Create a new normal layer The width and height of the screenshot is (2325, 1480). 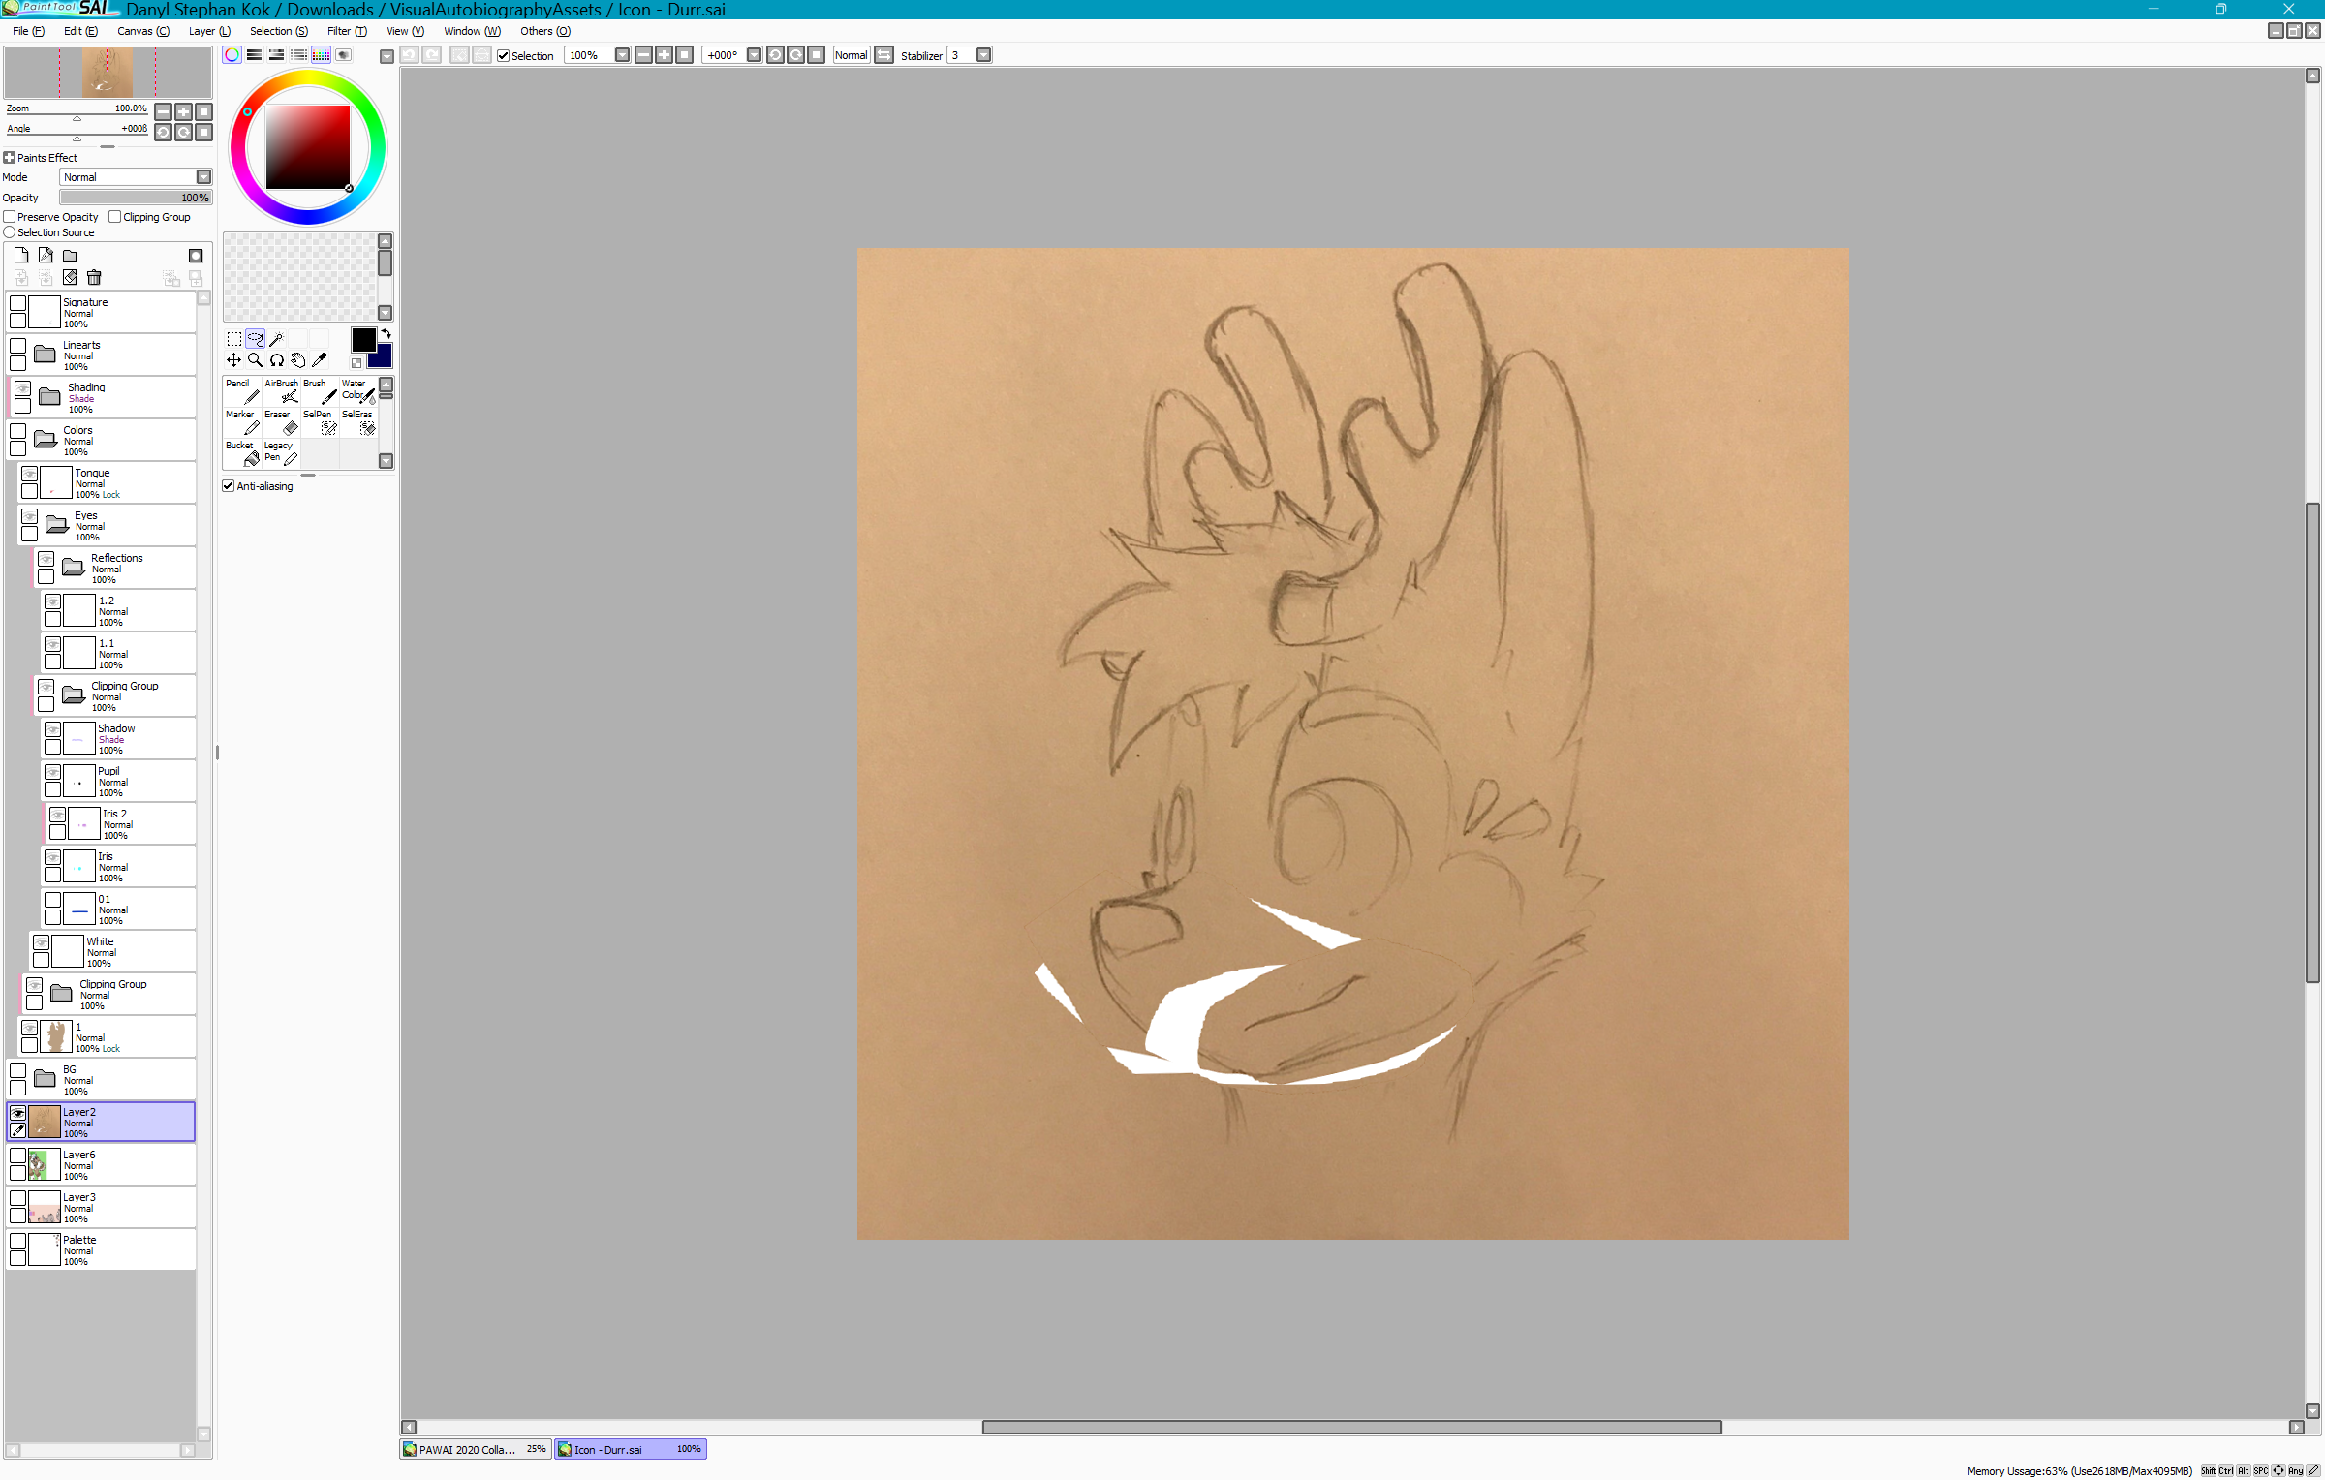[21, 256]
